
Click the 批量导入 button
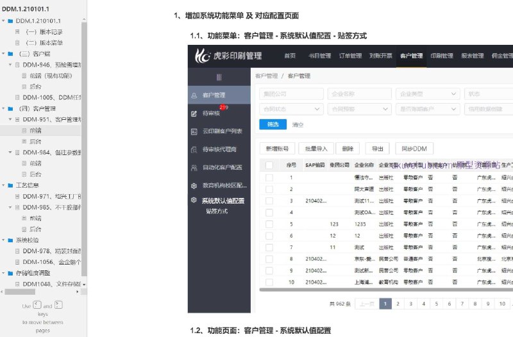click(316, 149)
